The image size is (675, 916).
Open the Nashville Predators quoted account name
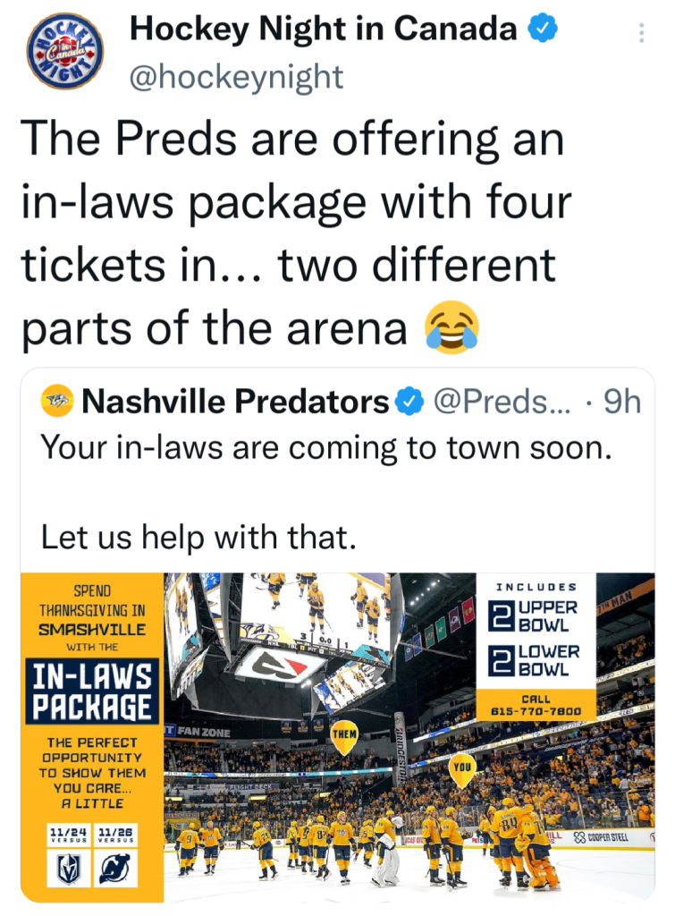tap(235, 403)
